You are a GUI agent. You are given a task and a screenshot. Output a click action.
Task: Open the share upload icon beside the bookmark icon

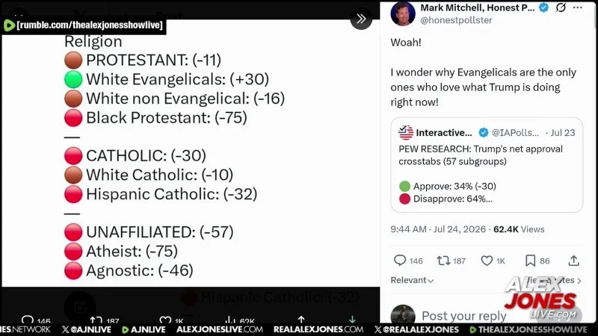pos(573,261)
